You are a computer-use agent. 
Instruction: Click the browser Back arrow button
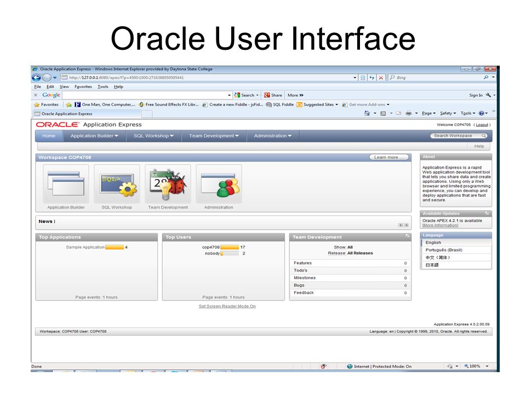coord(36,77)
